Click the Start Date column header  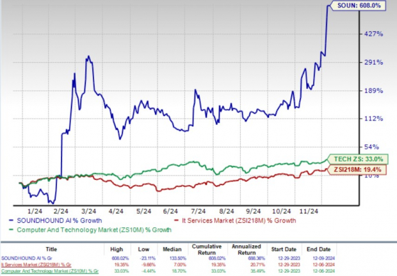pyautogui.click(x=284, y=249)
